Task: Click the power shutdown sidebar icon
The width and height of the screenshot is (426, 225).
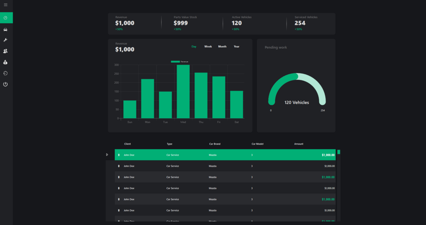Action: click(6, 84)
